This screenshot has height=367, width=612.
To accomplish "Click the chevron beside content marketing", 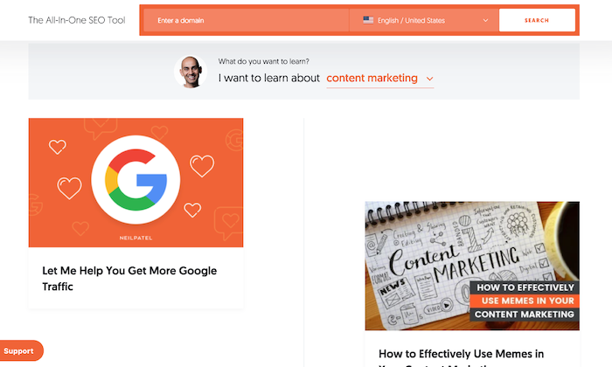I will coord(430,79).
